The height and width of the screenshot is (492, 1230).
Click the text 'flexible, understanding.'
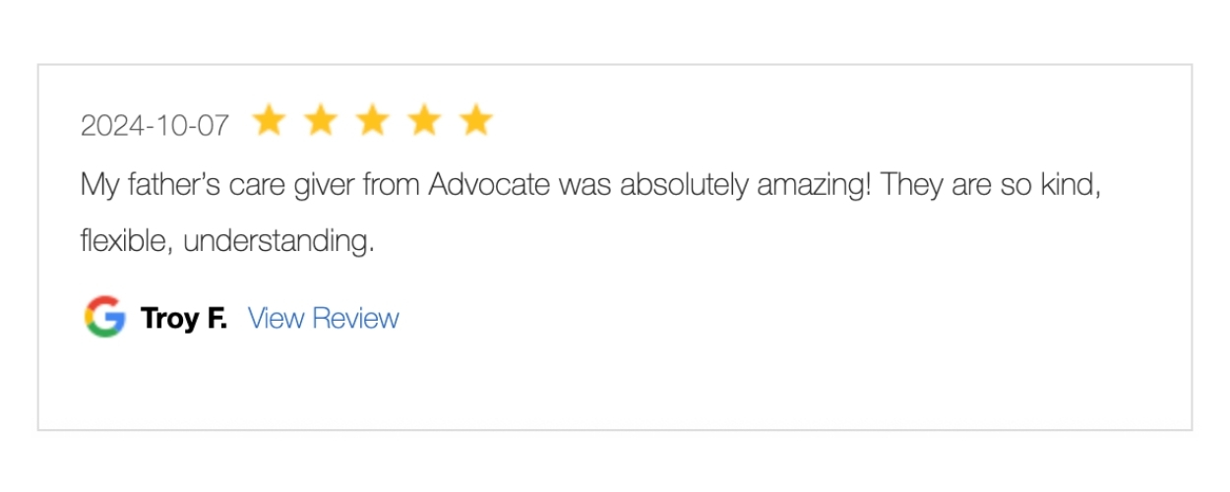click(x=227, y=241)
